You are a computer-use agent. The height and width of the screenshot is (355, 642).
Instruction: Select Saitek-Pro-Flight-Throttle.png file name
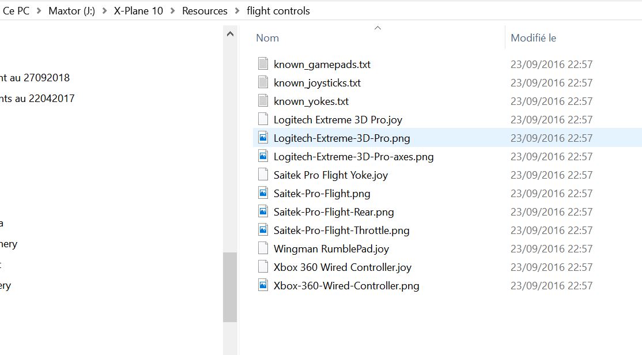[342, 231]
